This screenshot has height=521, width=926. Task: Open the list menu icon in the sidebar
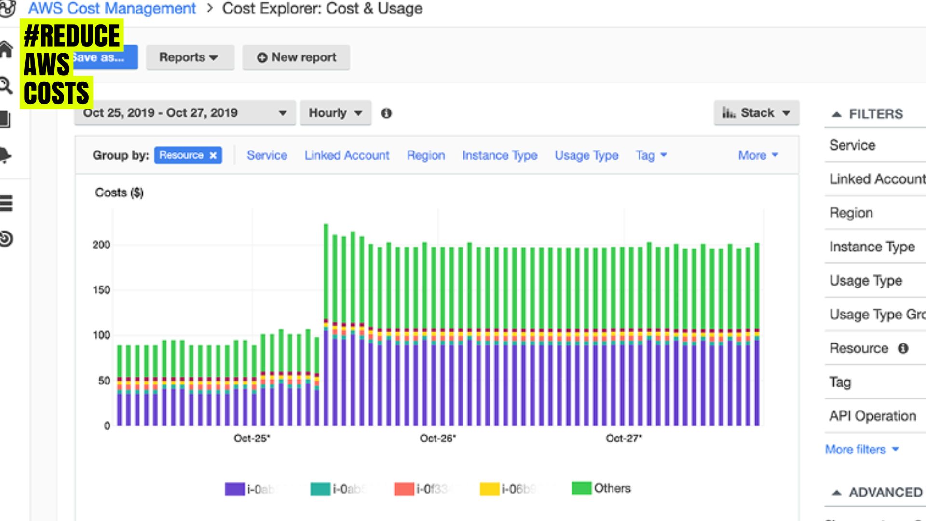(6, 203)
